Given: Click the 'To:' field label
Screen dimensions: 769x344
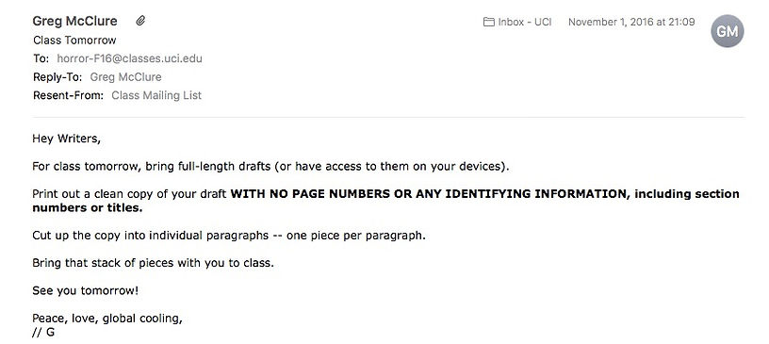Looking at the screenshot, I should click(x=41, y=58).
